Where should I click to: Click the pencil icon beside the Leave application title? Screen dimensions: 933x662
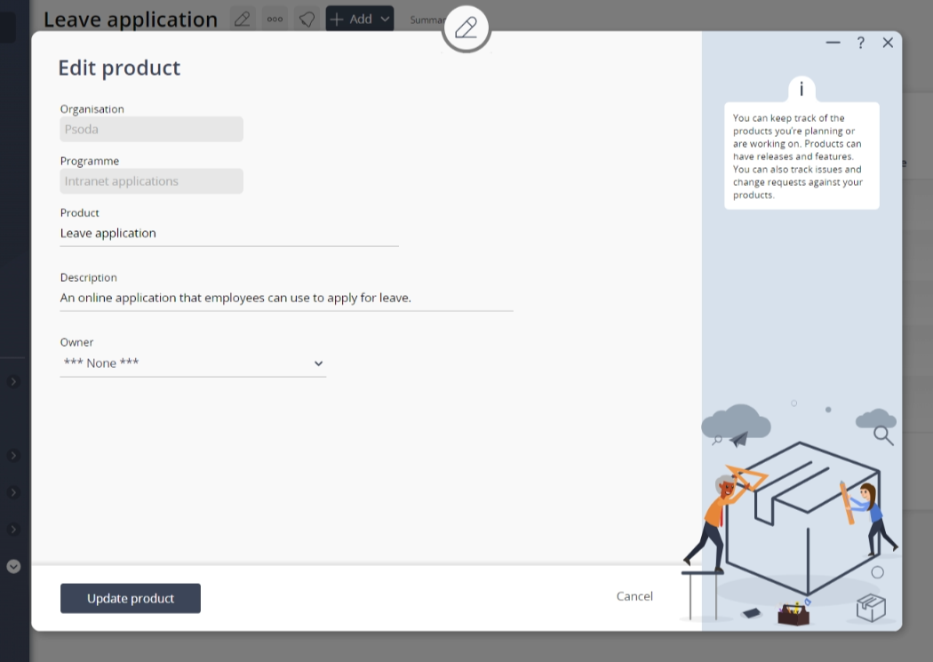coord(242,19)
